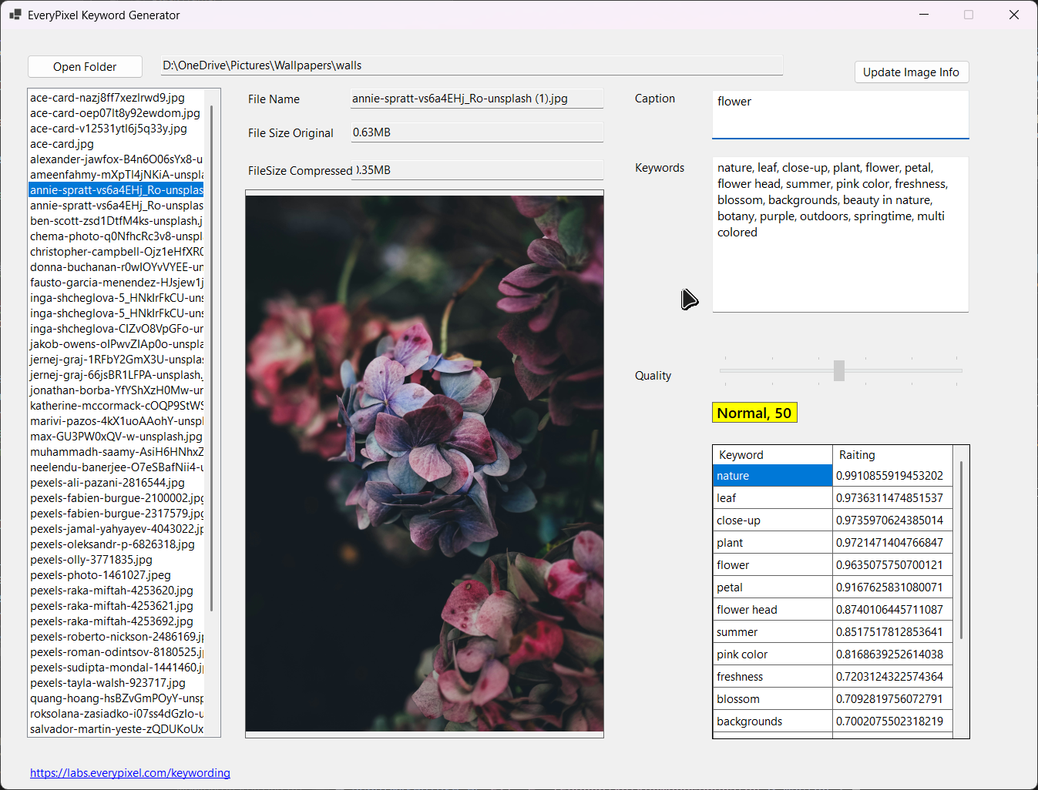Select the nature keyword row in the table
The height and width of the screenshot is (790, 1038).
click(x=771, y=475)
